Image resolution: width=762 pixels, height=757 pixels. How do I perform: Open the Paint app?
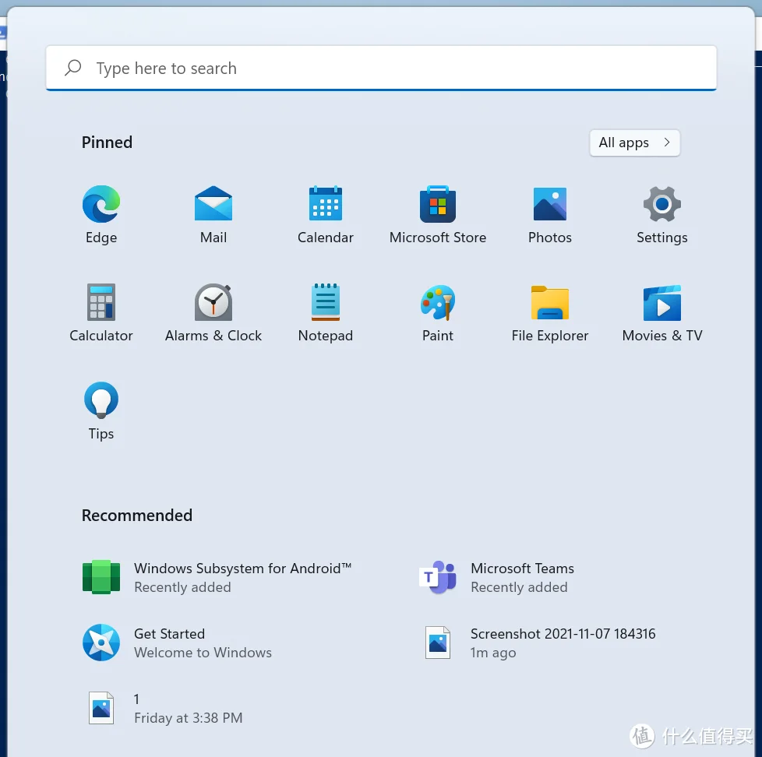(x=438, y=302)
